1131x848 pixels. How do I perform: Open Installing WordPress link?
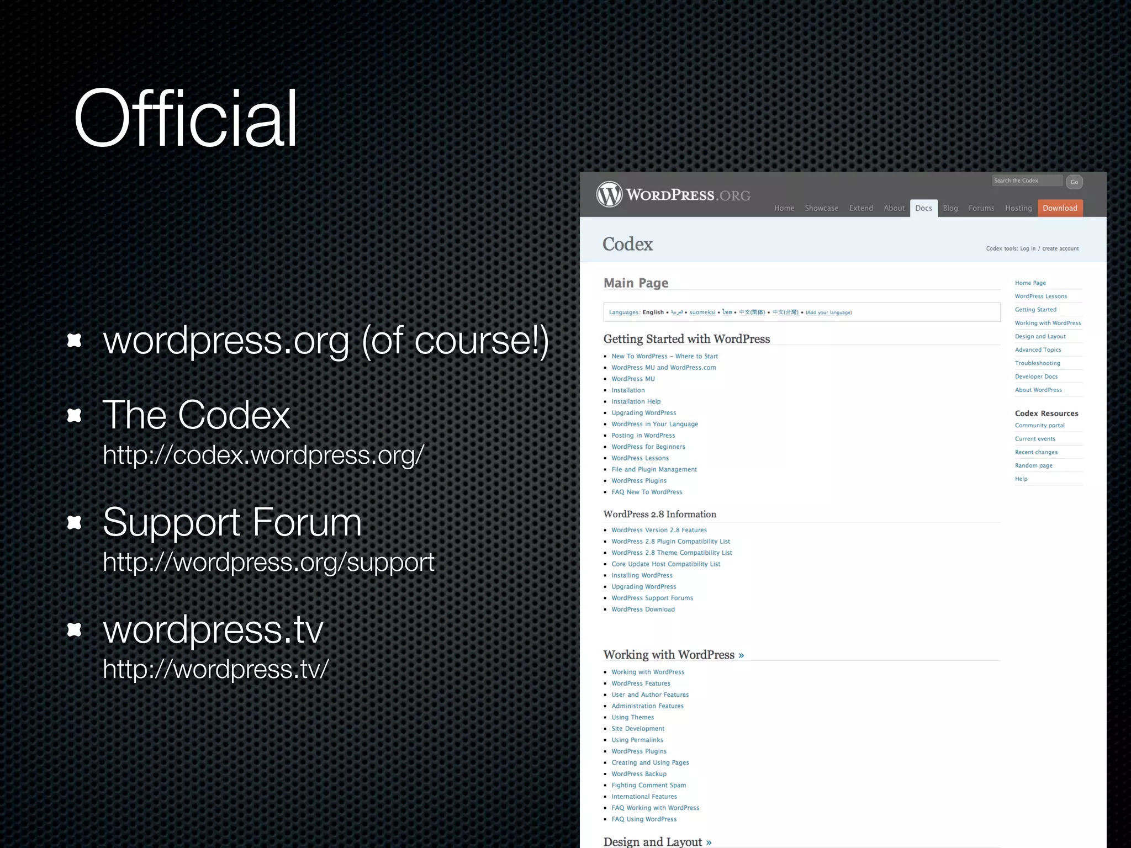[642, 575]
